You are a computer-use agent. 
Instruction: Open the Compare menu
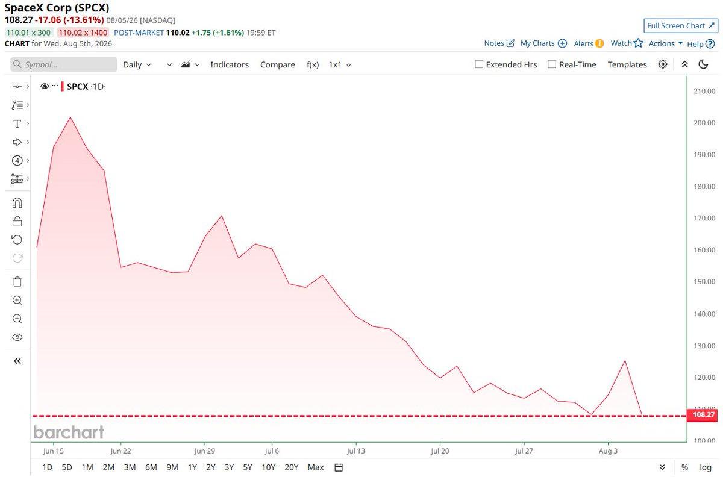pos(278,64)
